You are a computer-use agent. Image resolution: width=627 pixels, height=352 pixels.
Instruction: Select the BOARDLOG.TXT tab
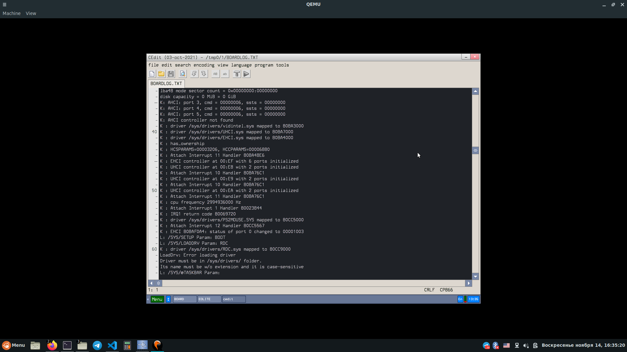(166, 84)
